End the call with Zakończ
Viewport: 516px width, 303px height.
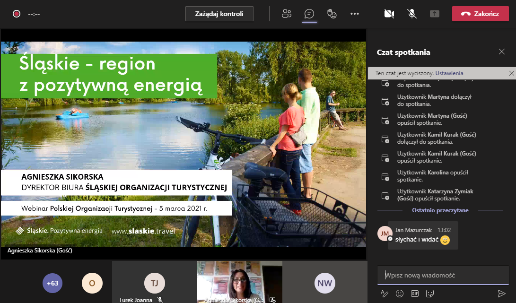[480, 14]
